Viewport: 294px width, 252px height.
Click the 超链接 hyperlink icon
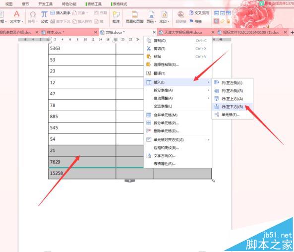click(x=181, y=14)
